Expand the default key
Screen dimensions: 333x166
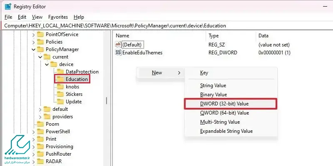click(x=40, y=109)
